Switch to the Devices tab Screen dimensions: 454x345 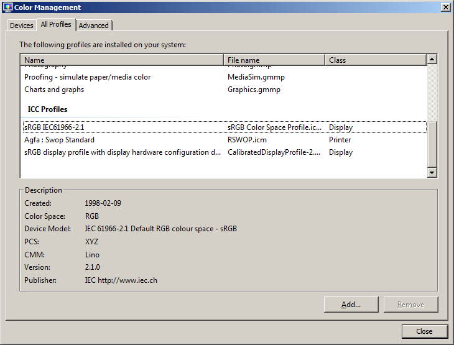coord(22,25)
